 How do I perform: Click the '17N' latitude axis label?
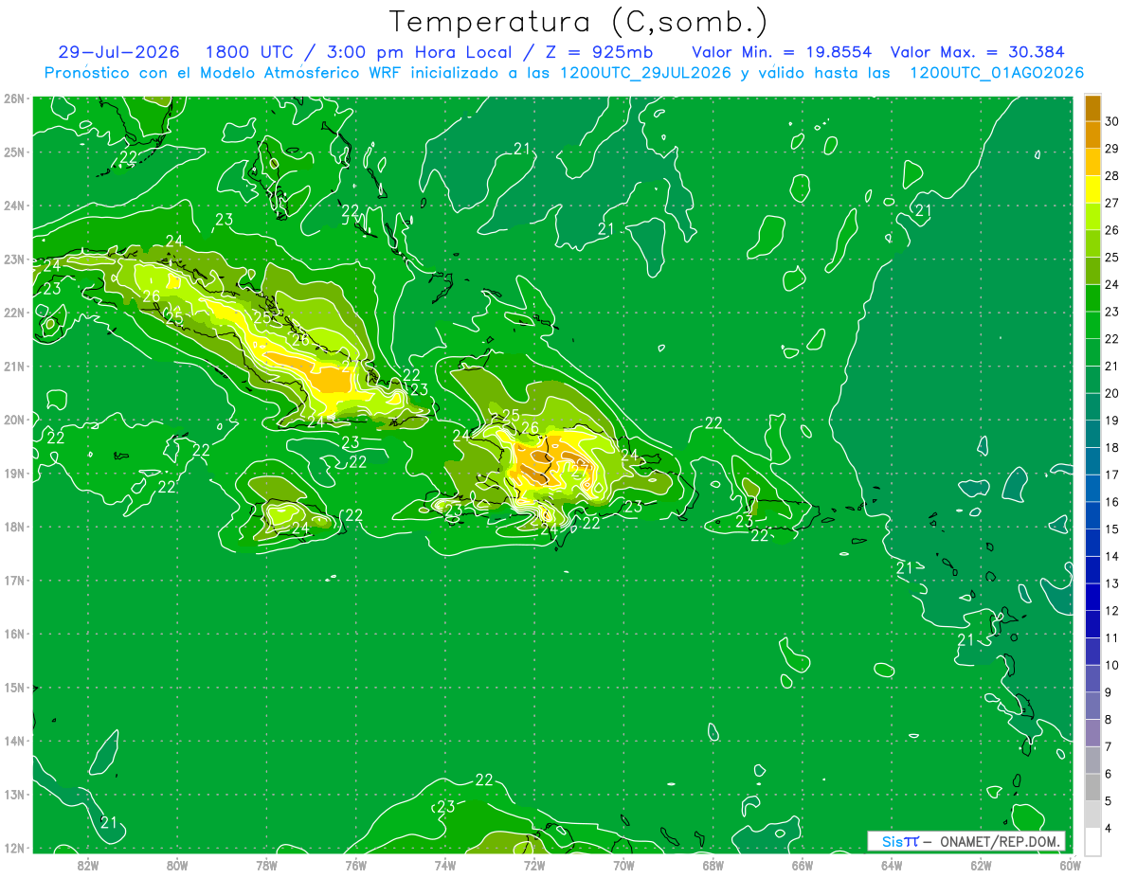(x=14, y=581)
